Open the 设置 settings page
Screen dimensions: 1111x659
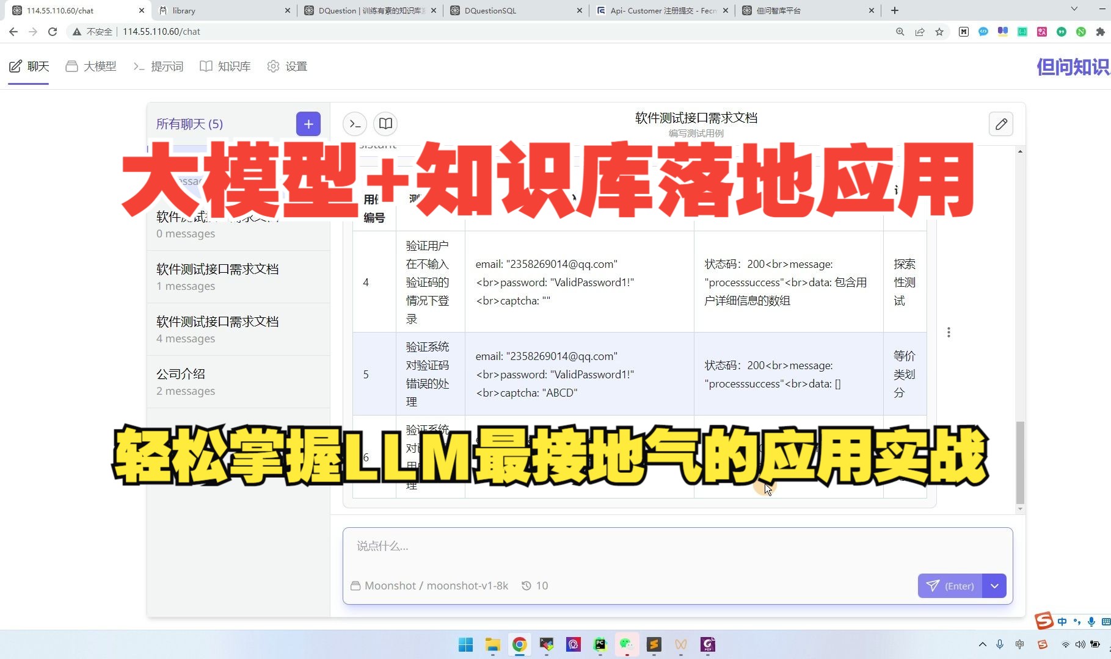click(286, 66)
